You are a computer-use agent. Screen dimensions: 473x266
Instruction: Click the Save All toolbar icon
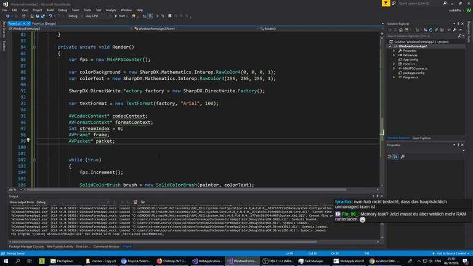[x=43, y=16]
